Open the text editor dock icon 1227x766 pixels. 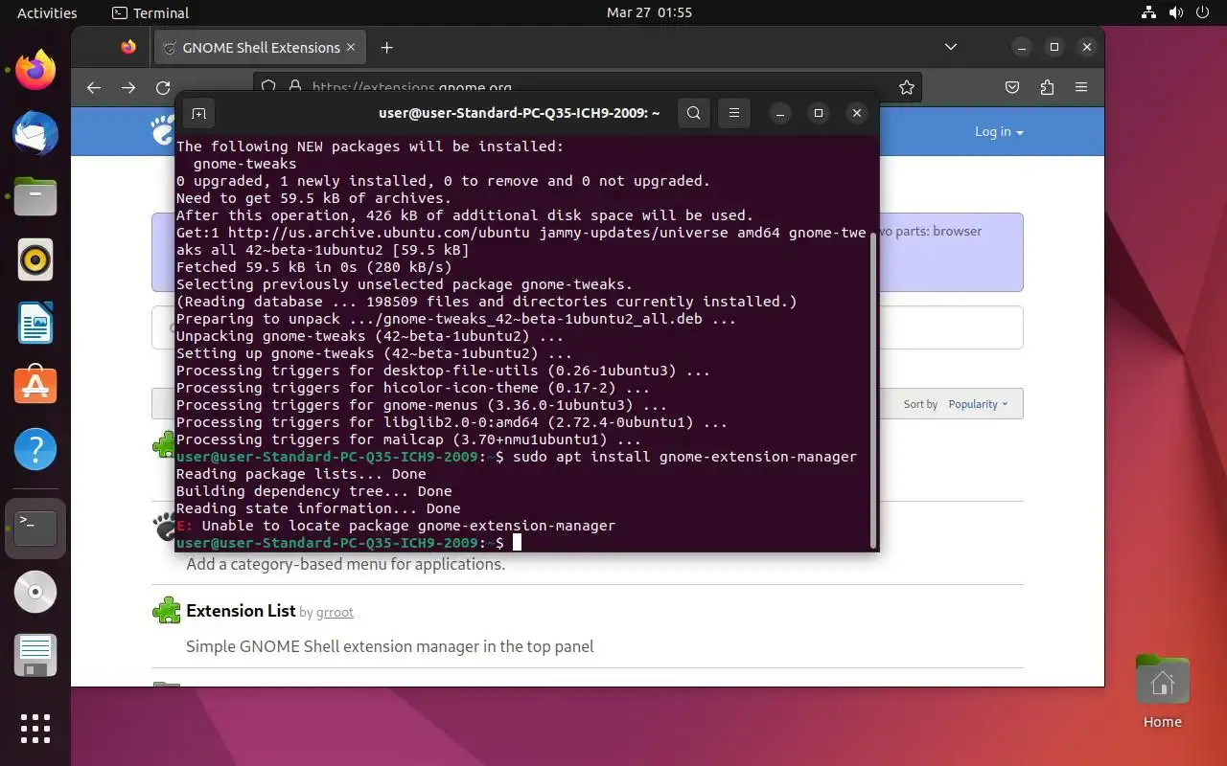(x=35, y=656)
